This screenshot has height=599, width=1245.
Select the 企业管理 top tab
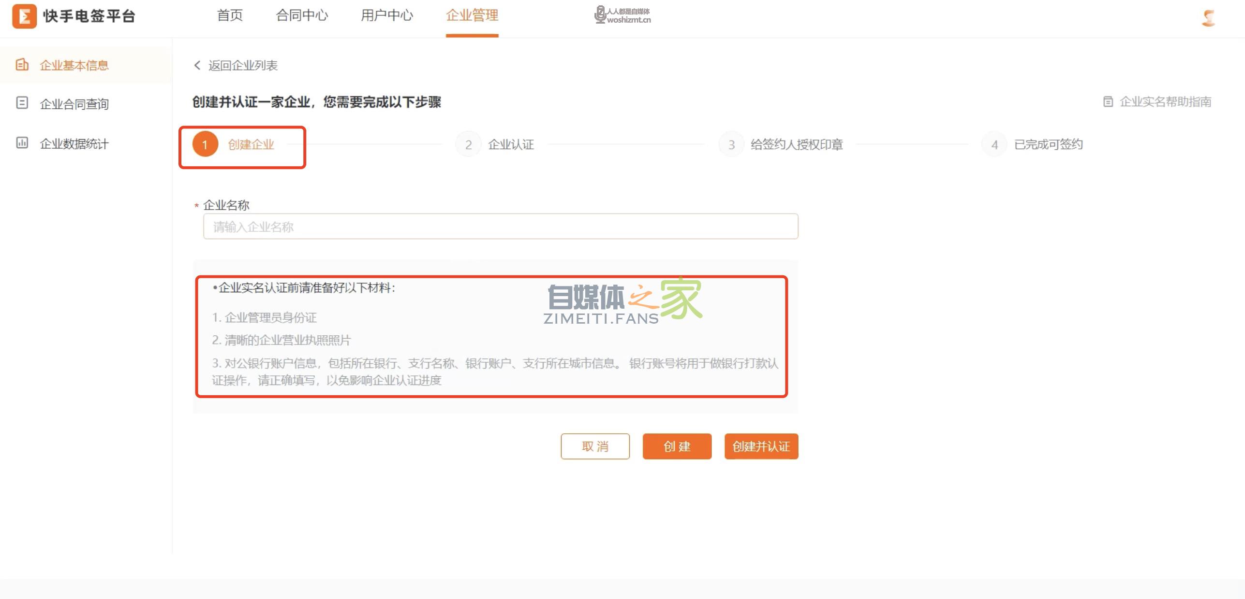click(x=472, y=15)
